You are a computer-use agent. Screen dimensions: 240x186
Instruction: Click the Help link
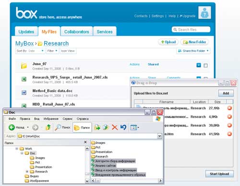click(x=172, y=16)
